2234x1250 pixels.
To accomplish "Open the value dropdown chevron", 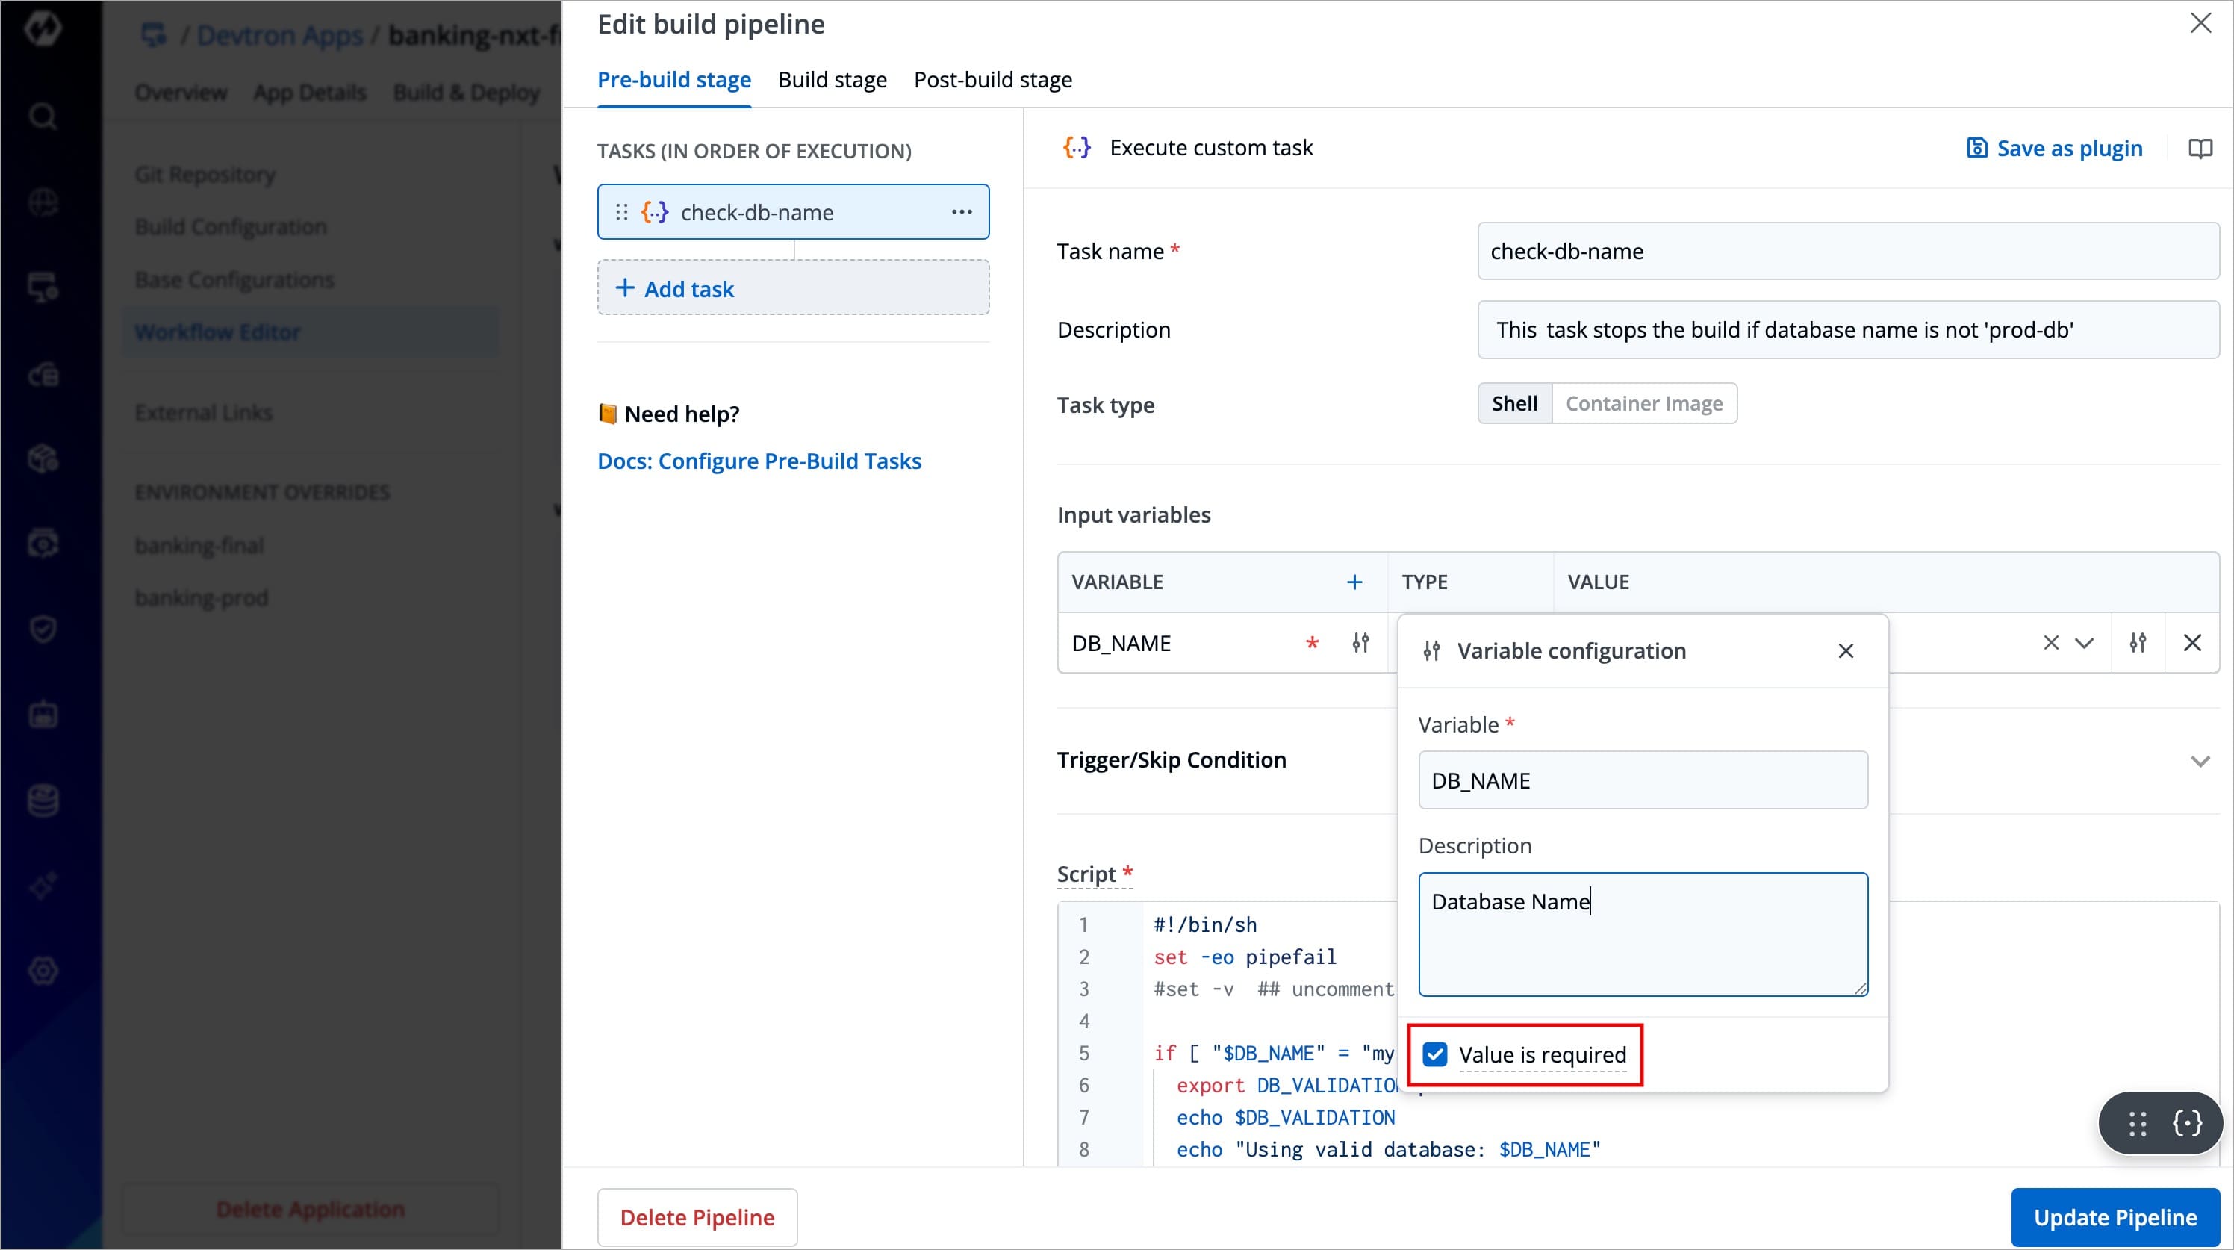I will point(2084,643).
